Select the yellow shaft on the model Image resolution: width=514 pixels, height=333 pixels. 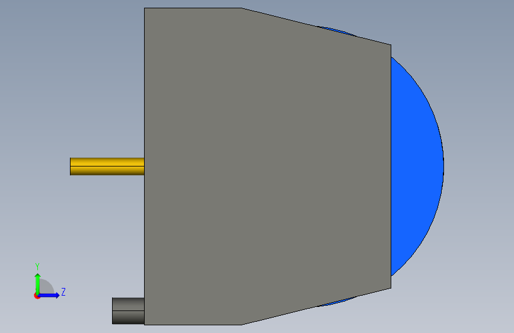(107, 166)
